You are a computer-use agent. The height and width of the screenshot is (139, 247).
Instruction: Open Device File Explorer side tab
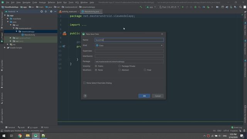tap(245, 114)
